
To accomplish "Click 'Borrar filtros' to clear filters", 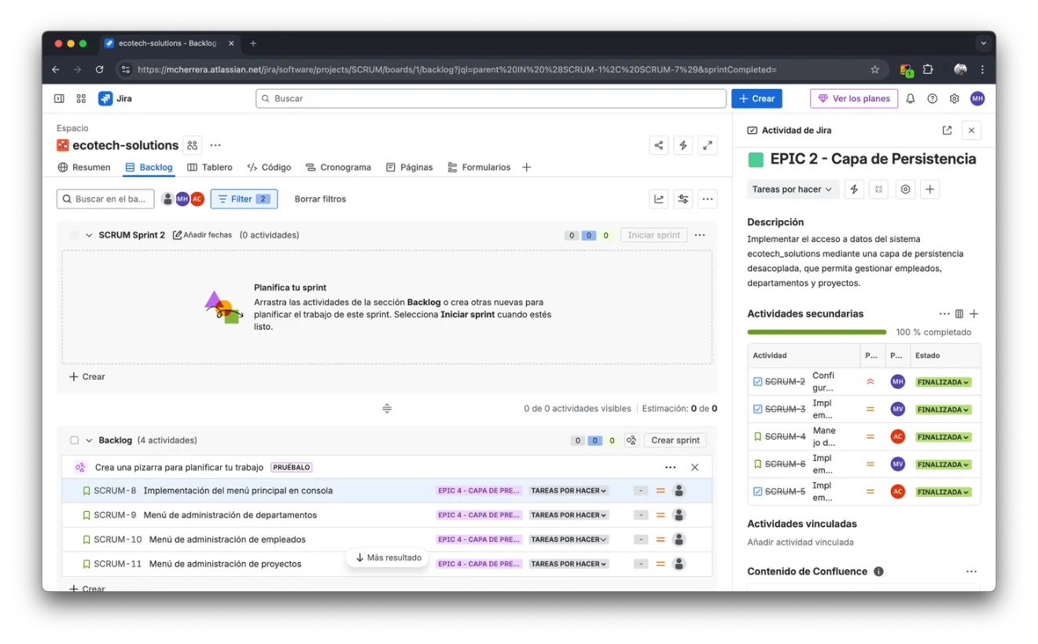I will (320, 199).
